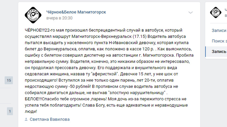
Task: Open author Светлана Вавилова profile
Action: pos(50,119)
